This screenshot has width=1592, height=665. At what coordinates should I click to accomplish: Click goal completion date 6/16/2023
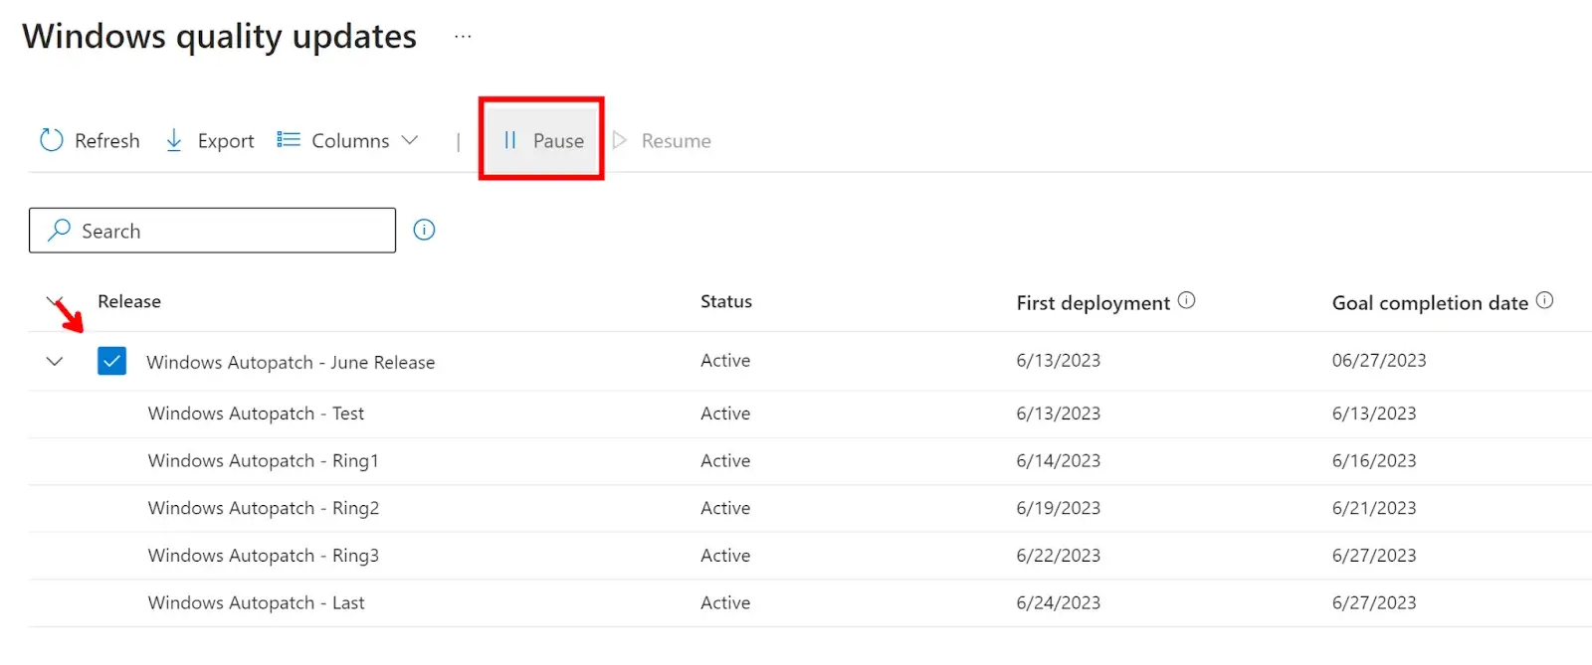1374,460
